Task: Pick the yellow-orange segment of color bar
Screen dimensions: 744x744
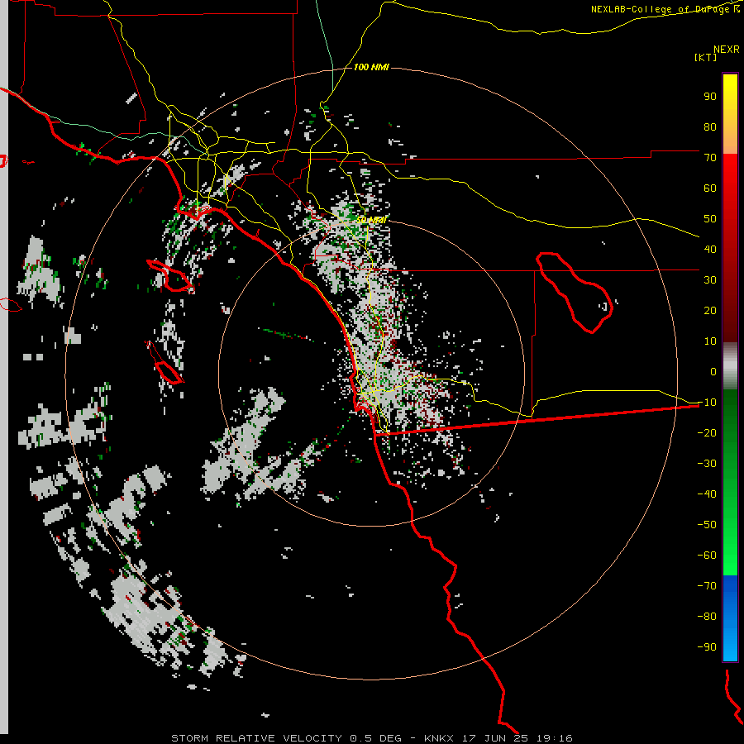Action: pyautogui.click(x=730, y=114)
